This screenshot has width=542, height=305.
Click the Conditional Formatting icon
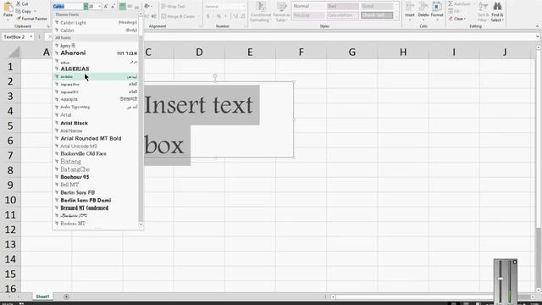click(261, 7)
